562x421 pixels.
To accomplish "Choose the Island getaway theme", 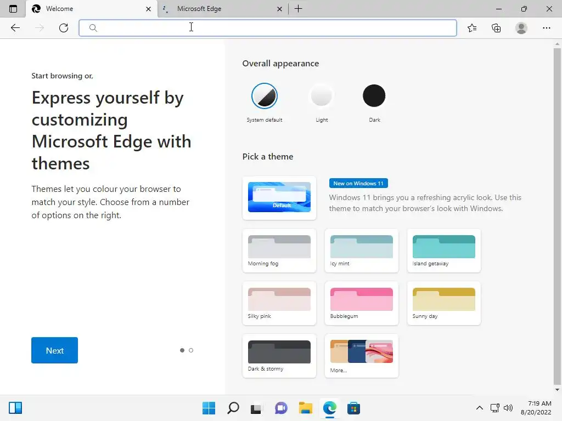I will [x=443, y=251].
